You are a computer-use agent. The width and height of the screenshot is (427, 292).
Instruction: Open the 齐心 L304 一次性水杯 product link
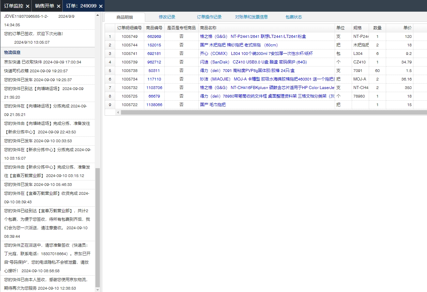pyautogui.click(x=256, y=54)
